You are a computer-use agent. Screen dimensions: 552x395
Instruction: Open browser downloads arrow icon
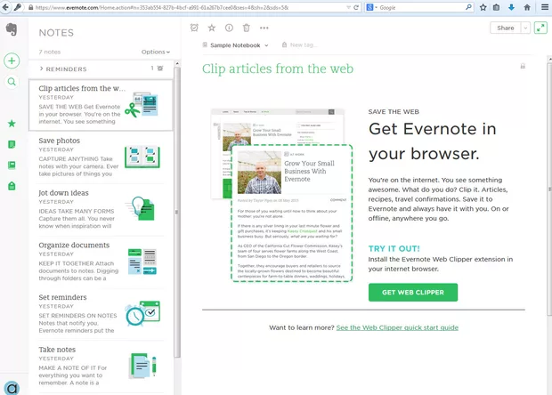pyautogui.click(x=511, y=7)
